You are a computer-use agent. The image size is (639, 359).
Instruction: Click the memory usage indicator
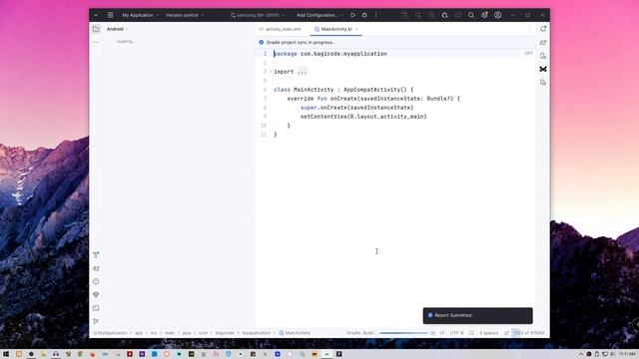528,333
